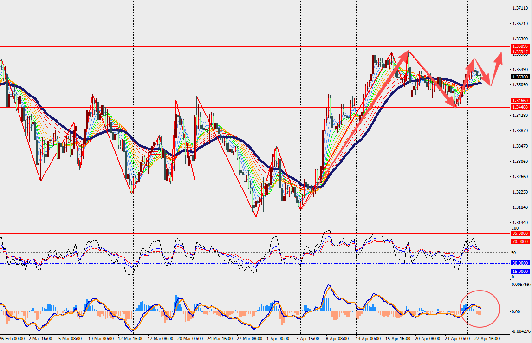Select the 26 Feb 00:00 time label
Screen dimensions: 532x343
(x=12, y=338)
